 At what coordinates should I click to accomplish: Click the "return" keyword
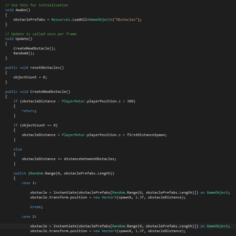point(28,111)
